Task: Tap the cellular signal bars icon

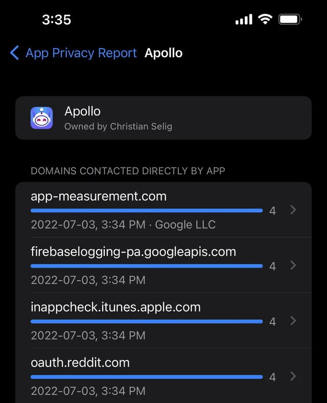Action: click(x=244, y=19)
